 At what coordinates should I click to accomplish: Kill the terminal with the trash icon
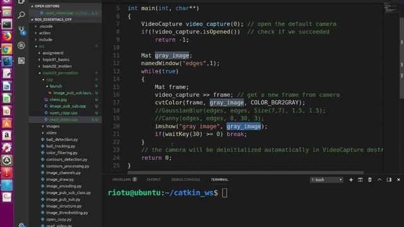[370, 180]
